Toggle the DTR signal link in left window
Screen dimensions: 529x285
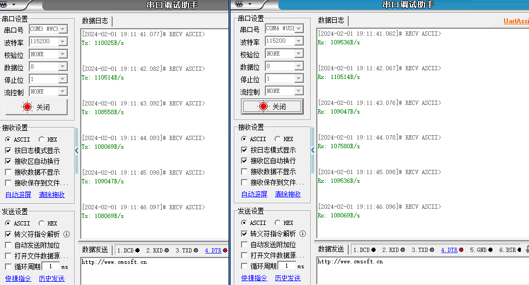click(x=213, y=250)
